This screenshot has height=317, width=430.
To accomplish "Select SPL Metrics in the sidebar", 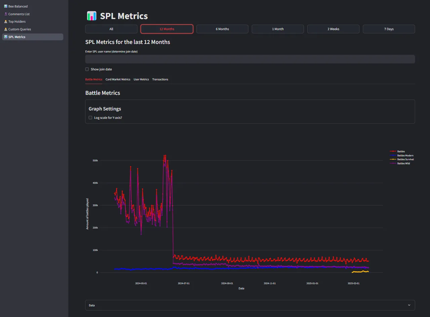I will tap(33, 37).
